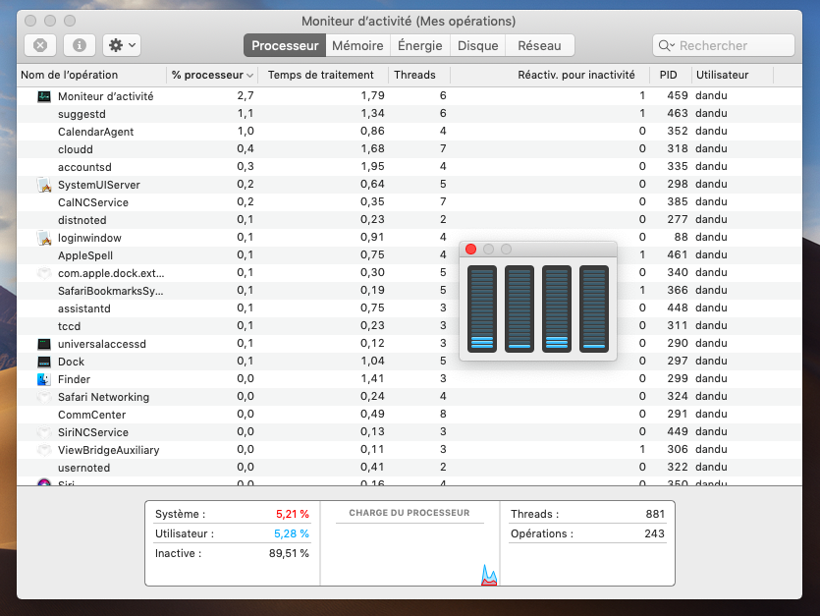Sort by Utilisateur column header
This screenshot has width=820, height=616.
[x=733, y=75]
